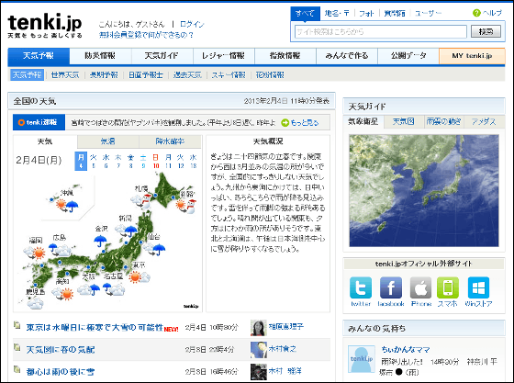Click the 相原恵理子 author photo
Viewport: 514px width, 383px height.
(x=259, y=328)
